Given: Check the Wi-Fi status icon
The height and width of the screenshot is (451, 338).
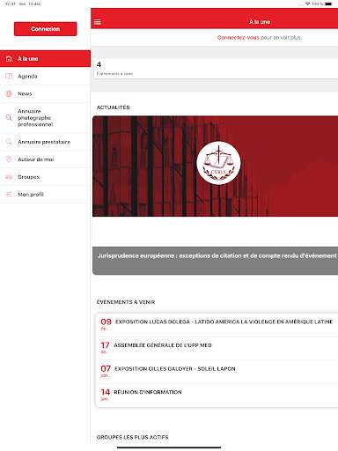Looking at the screenshot, I should coord(307,4).
